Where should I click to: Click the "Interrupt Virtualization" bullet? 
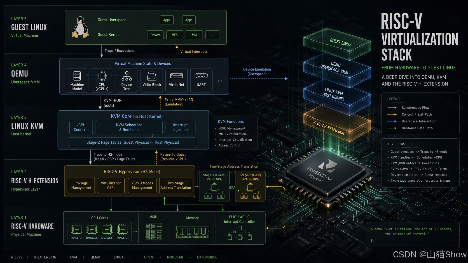pos(235,140)
